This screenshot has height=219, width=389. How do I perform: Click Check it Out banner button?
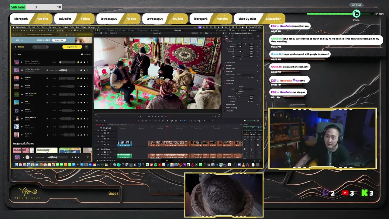pos(59,40)
